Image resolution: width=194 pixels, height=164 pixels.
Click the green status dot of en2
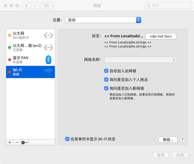point(10,47)
